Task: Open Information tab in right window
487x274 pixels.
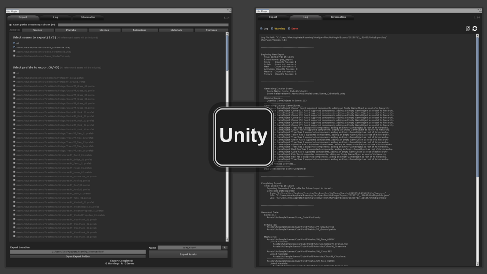Action: [x=338, y=17]
